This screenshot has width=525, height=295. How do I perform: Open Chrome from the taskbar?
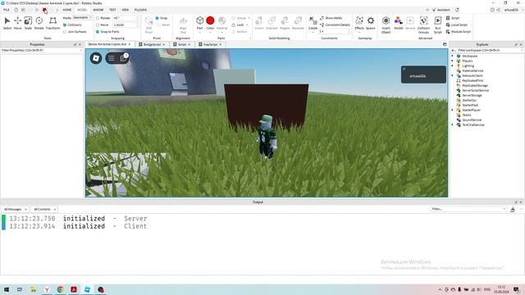pos(60,289)
